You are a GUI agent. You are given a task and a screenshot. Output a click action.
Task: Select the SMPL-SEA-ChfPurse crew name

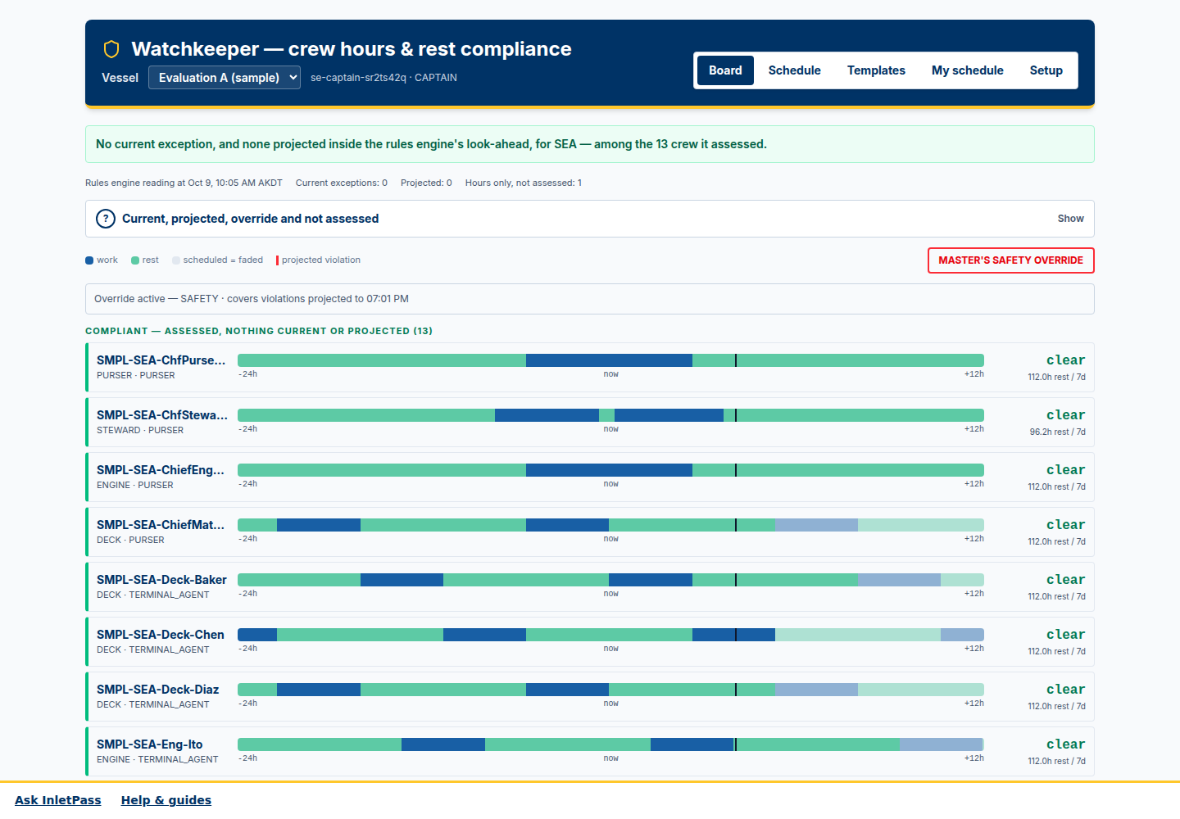click(x=161, y=360)
